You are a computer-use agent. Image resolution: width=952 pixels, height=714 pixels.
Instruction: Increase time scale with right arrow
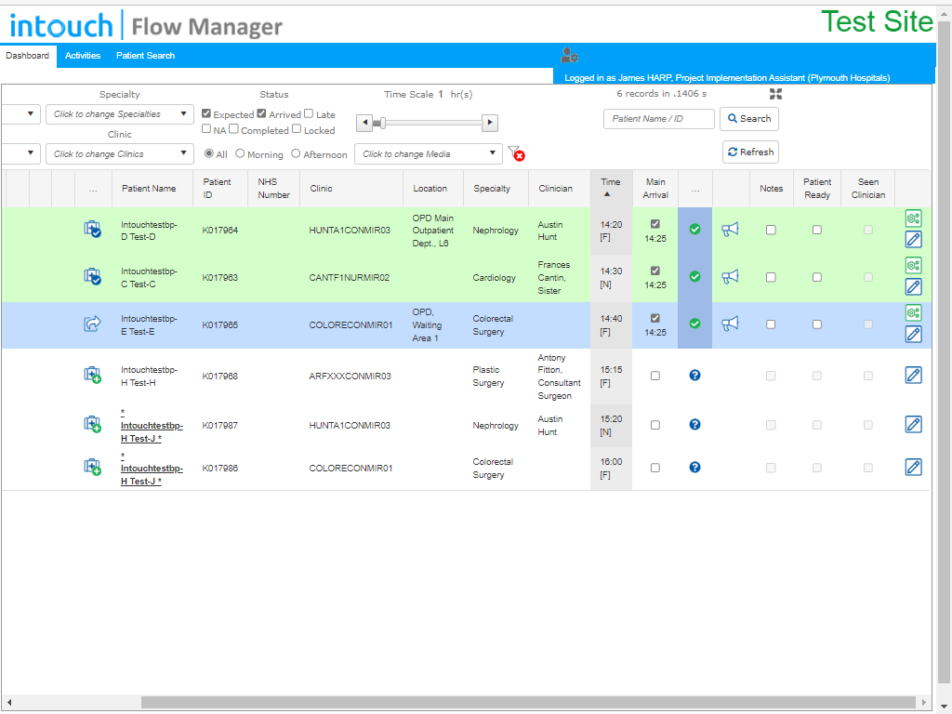coord(490,123)
